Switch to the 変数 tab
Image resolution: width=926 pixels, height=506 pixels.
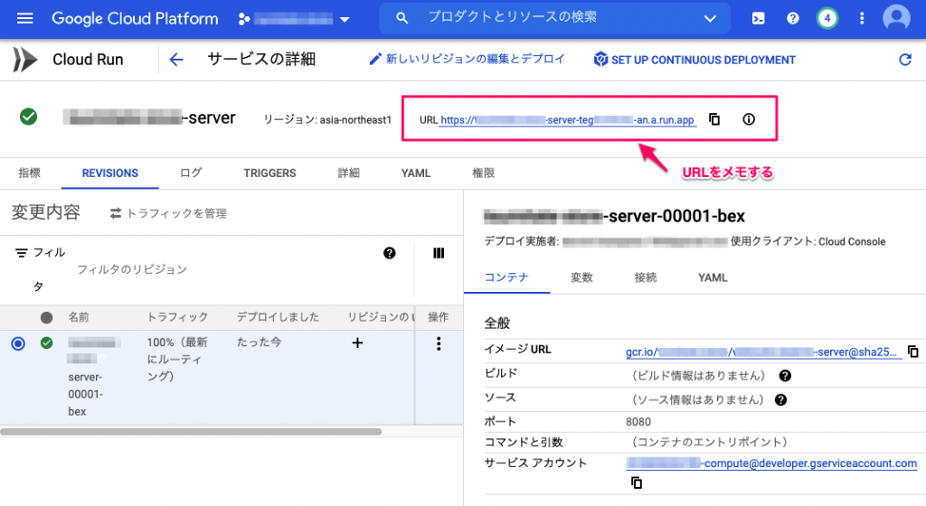click(581, 277)
